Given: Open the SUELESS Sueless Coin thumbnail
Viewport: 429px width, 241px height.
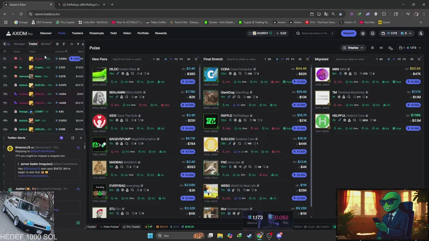Looking at the screenshot, I should (x=211, y=145).
